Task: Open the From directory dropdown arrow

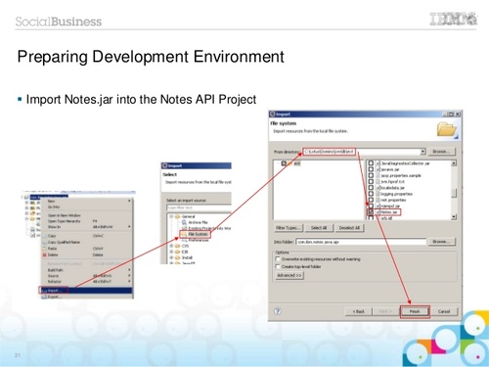Action: tap(422, 152)
